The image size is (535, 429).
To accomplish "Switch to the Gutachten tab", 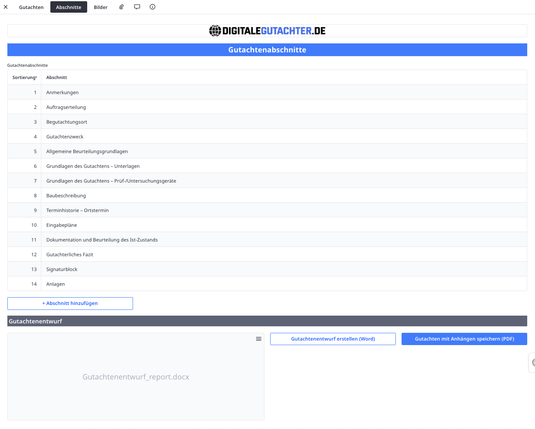I will pos(31,7).
